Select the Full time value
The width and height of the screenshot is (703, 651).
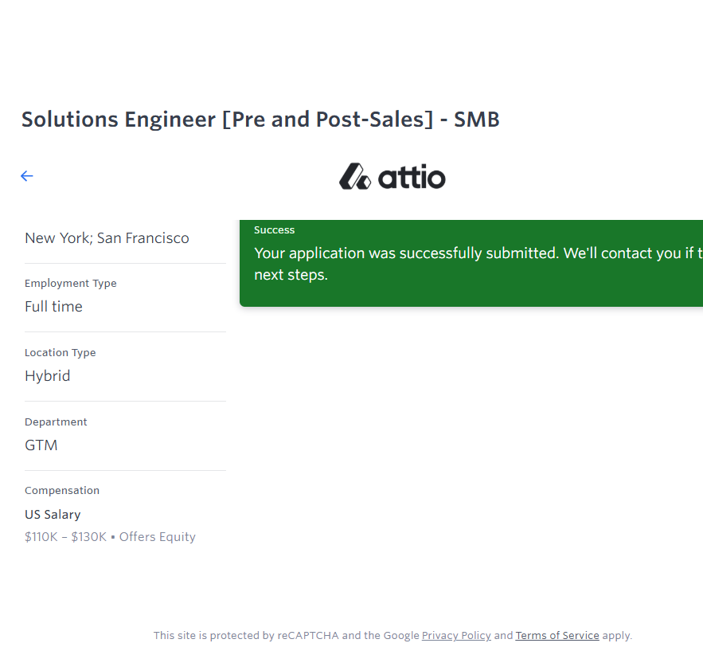pos(53,307)
